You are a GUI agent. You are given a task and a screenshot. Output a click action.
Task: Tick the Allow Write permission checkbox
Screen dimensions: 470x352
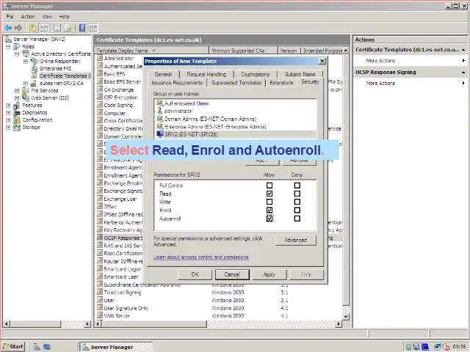tap(270, 202)
